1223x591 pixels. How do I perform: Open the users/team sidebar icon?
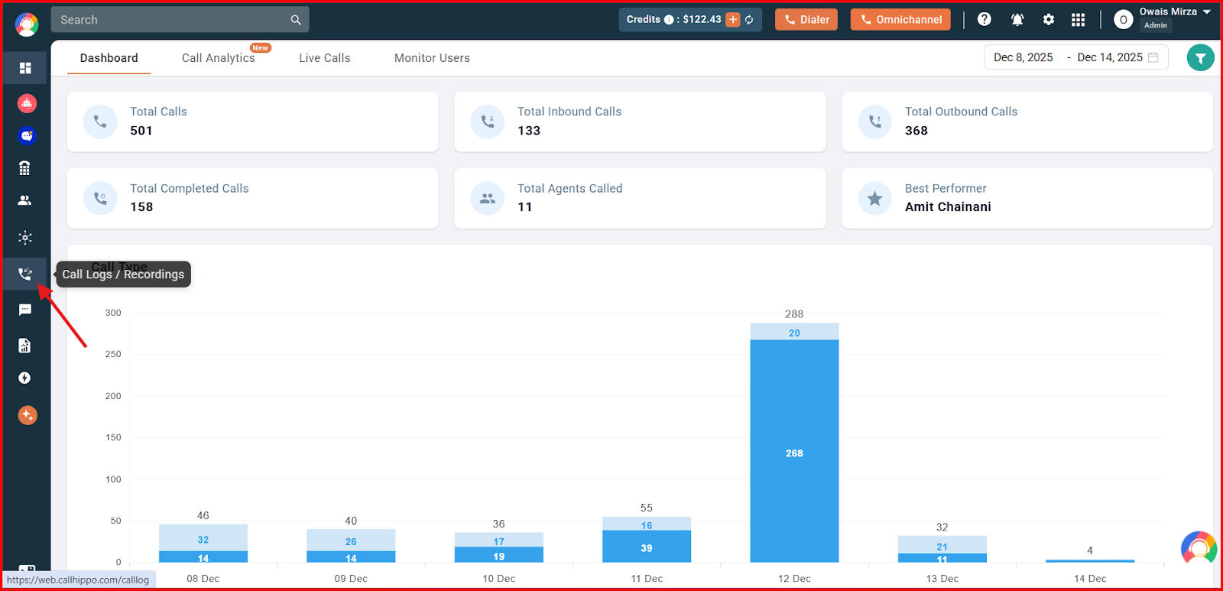point(25,200)
